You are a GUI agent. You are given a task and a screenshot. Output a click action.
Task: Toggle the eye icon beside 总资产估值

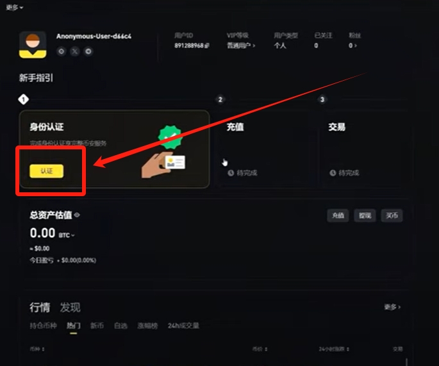click(77, 215)
